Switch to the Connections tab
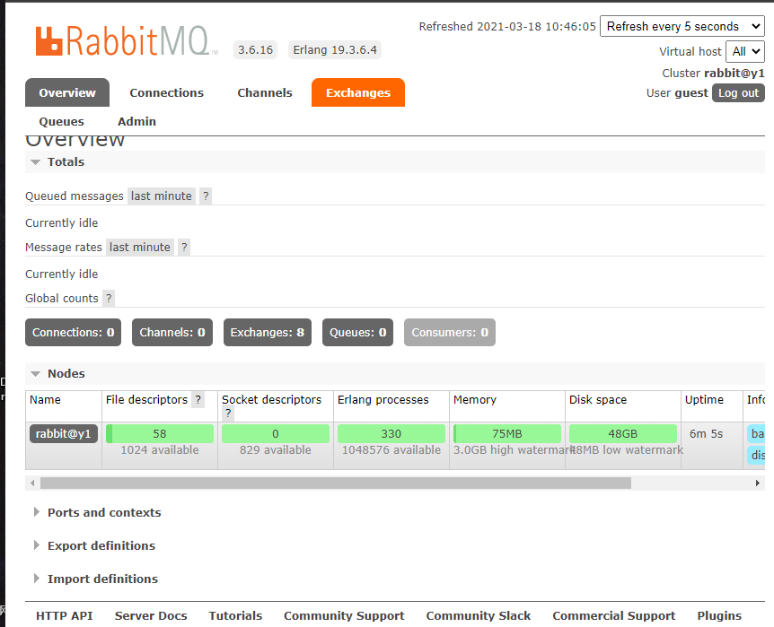Screen dimensions: 774x627 pyautogui.click(x=166, y=92)
